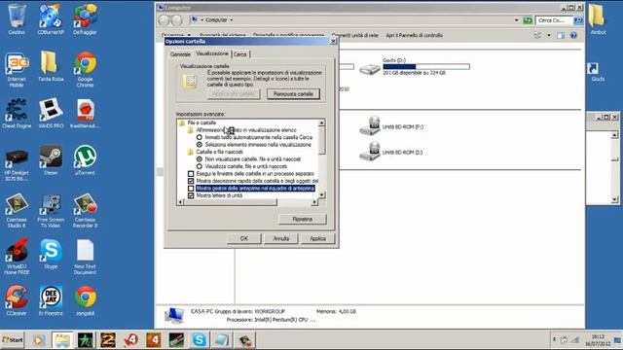This screenshot has height=350, width=623.
Task: Launch Steam from the desktop
Action: pos(51,160)
